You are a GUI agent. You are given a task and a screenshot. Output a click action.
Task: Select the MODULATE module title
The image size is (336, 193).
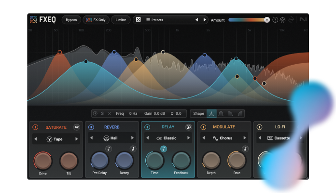(224, 127)
